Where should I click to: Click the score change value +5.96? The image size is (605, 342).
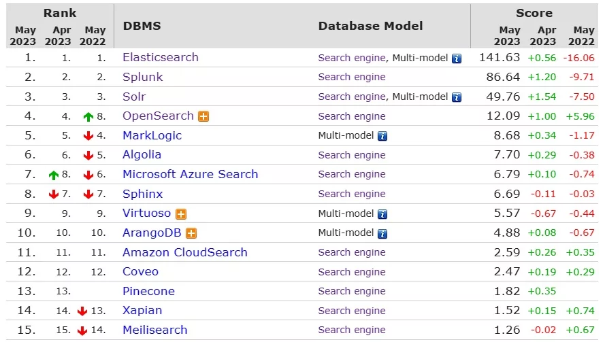pos(581,116)
